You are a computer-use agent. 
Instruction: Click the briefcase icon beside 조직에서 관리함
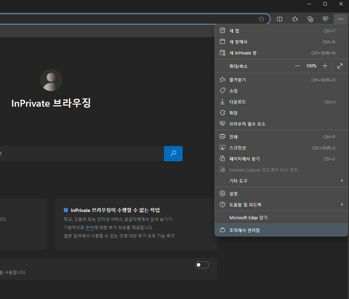[x=222, y=230]
